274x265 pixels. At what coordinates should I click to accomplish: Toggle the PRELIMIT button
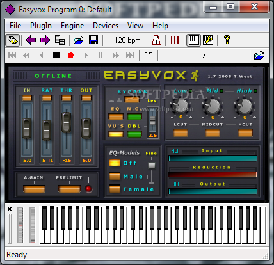pos(69,189)
